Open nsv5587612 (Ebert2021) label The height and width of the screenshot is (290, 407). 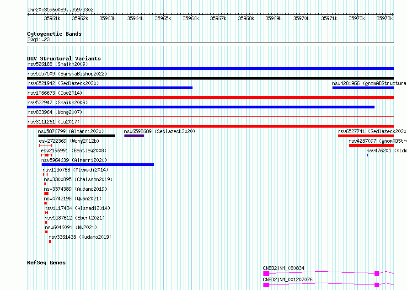[x=75, y=218]
